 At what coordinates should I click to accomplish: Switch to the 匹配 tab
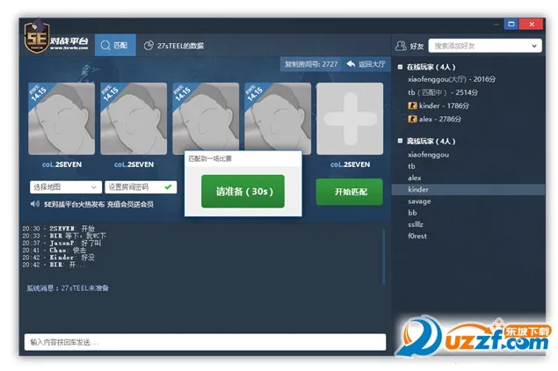(x=115, y=45)
